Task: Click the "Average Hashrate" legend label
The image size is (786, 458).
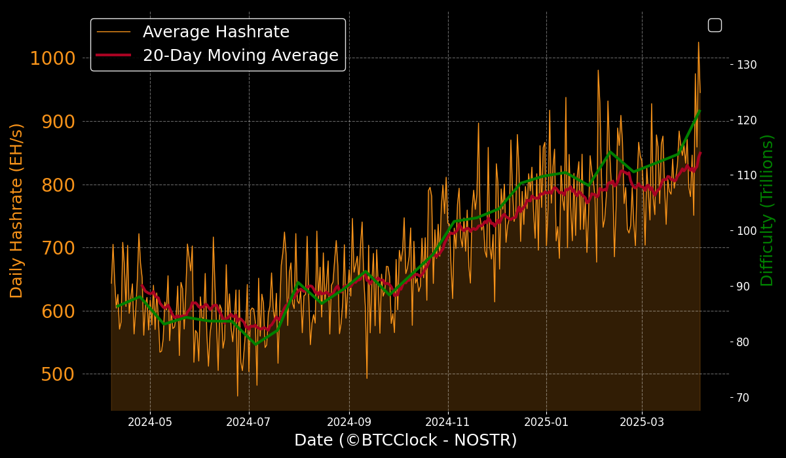Action: point(216,32)
